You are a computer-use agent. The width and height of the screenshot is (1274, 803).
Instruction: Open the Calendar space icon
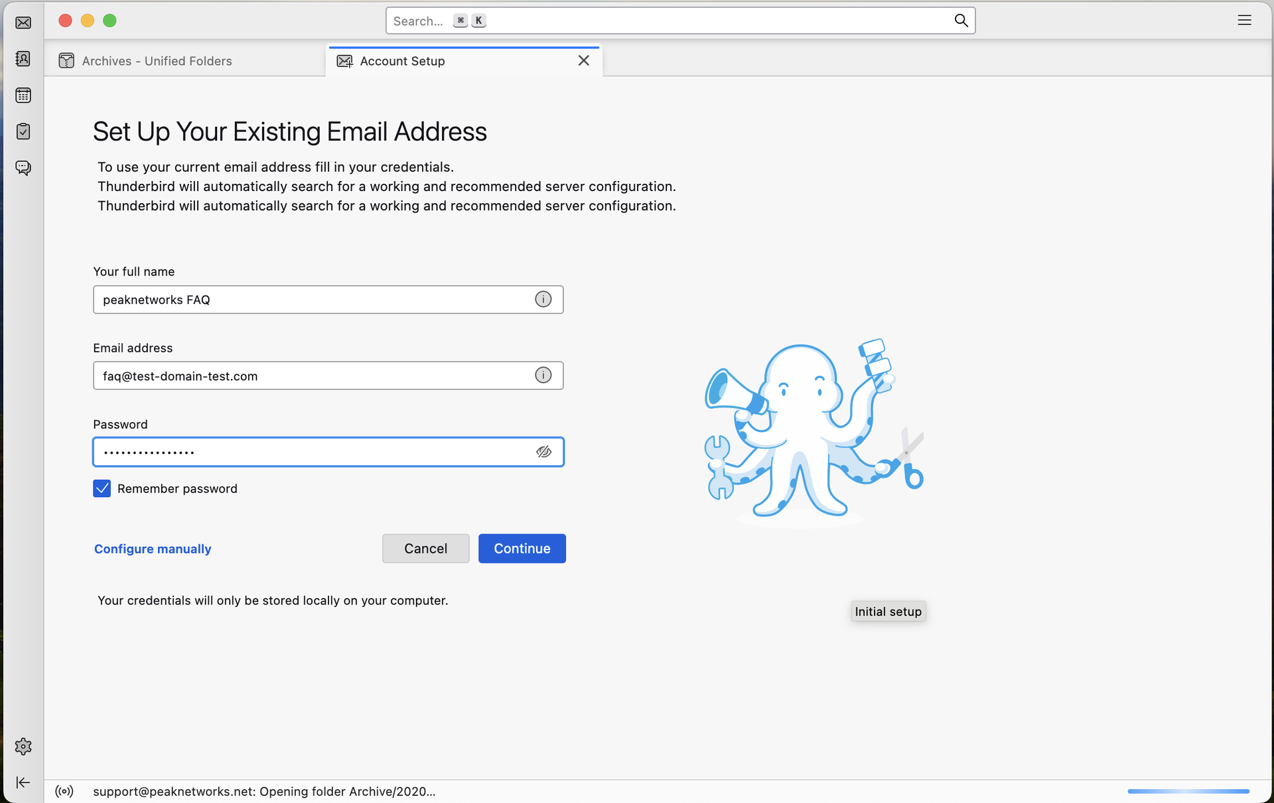[23, 96]
